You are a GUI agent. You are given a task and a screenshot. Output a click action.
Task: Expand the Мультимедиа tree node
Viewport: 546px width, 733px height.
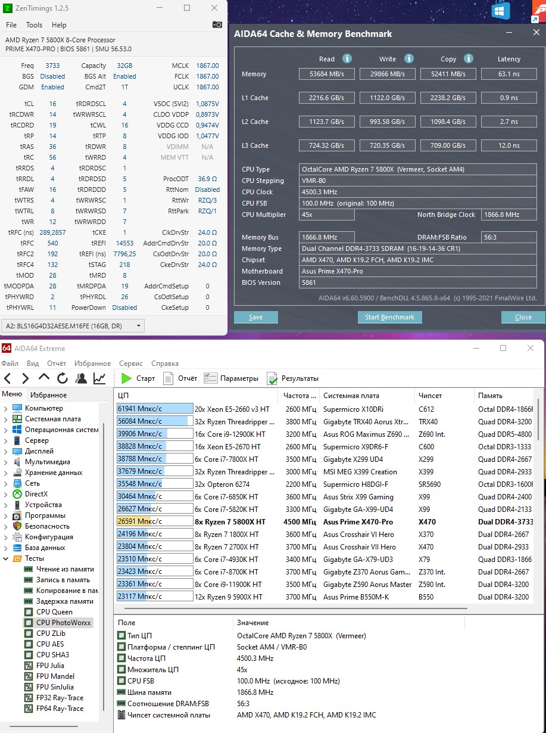pos(6,462)
